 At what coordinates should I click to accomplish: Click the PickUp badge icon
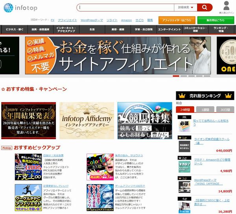click(7, 148)
